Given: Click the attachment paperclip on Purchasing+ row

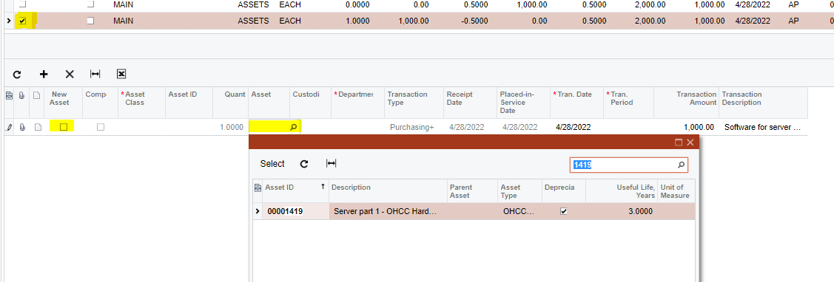Looking at the screenshot, I should (x=22, y=128).
